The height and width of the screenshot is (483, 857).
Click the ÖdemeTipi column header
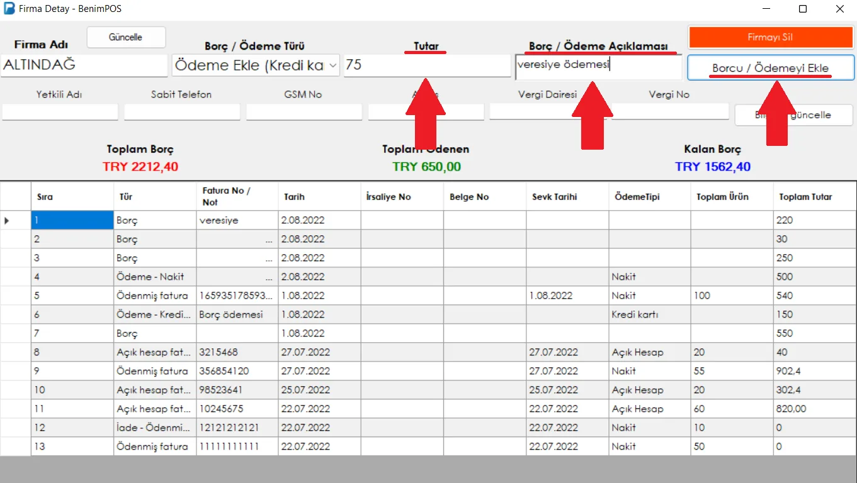[x=650, y=197]
